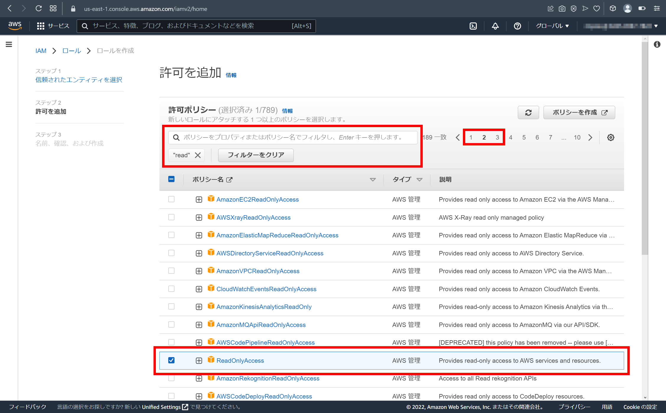Open the help question mark icon
The height and width of the screenshot is (413, 666).
pos(517,26)
